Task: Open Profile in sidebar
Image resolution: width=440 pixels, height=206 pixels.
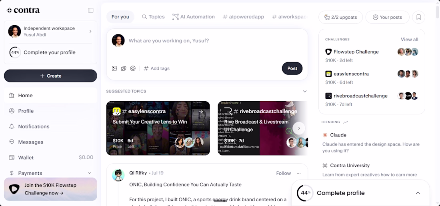Action: point(50,111)
